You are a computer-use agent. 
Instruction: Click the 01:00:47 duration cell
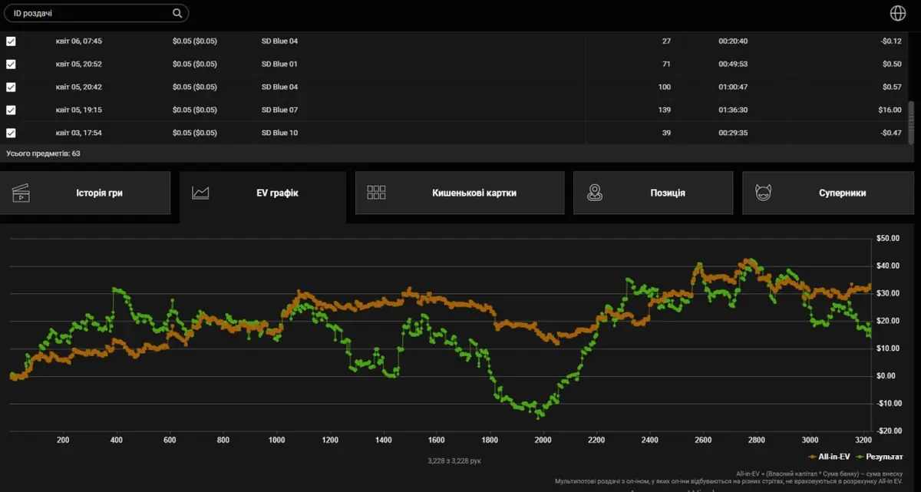tap(733, 88)
